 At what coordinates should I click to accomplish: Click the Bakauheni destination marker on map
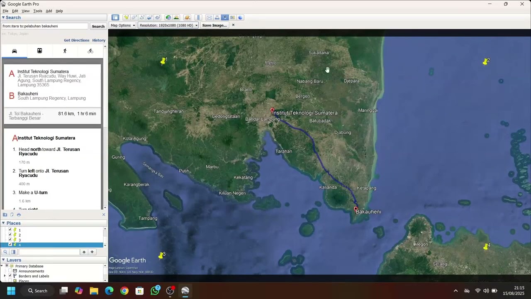(356, 209)
